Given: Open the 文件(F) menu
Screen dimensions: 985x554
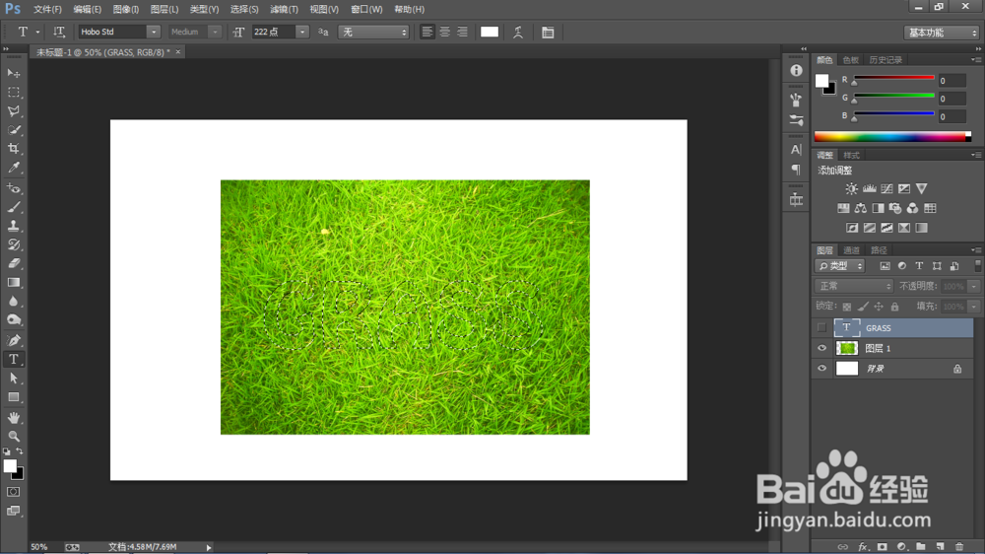Looking at the screenshot, I should [x=47, y=10].
